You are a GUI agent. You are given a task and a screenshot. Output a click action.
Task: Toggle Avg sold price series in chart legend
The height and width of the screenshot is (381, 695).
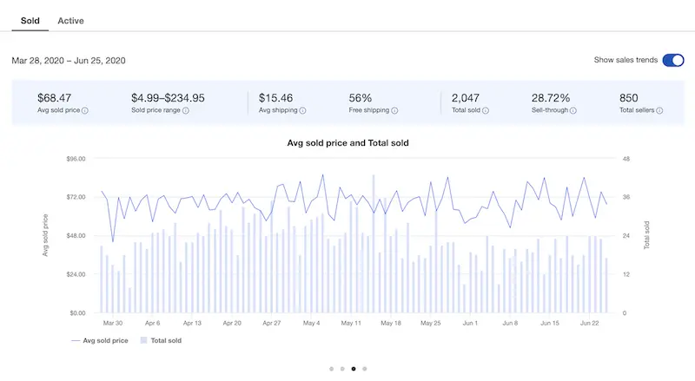[x=100, y=341]
